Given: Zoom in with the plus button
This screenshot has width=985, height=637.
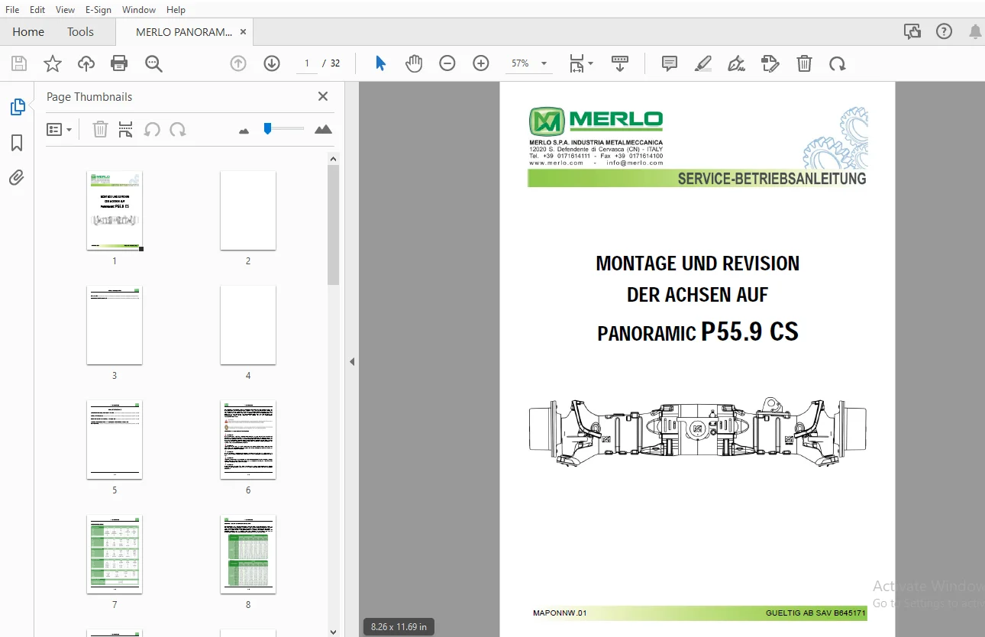Looking at the screenshot, I should coord(481,63).
